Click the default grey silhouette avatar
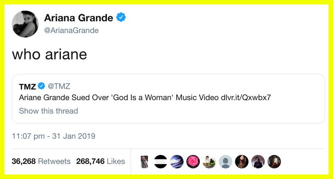 tap(226, 162)
